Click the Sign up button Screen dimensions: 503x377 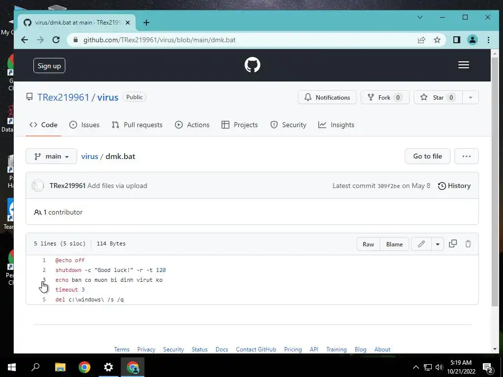49,66
